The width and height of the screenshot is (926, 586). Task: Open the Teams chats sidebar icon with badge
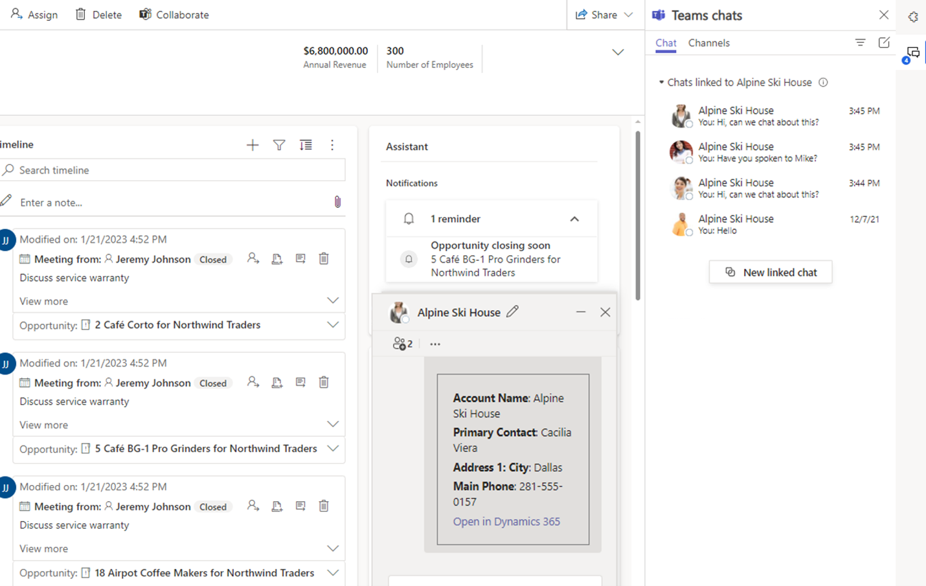[x=913, y=52]
